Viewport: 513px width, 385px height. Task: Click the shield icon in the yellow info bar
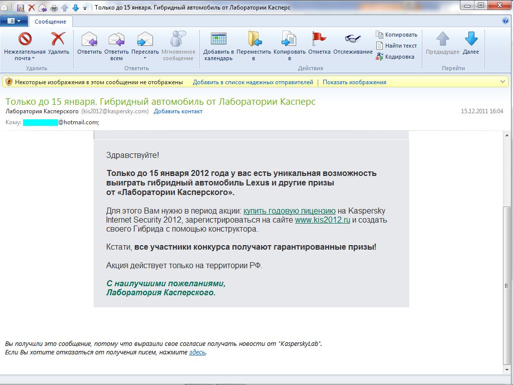pyautogui.click(x=9, y=82)
